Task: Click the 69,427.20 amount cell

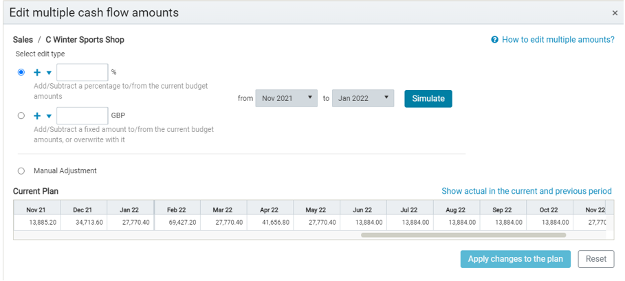Action: 177,223
